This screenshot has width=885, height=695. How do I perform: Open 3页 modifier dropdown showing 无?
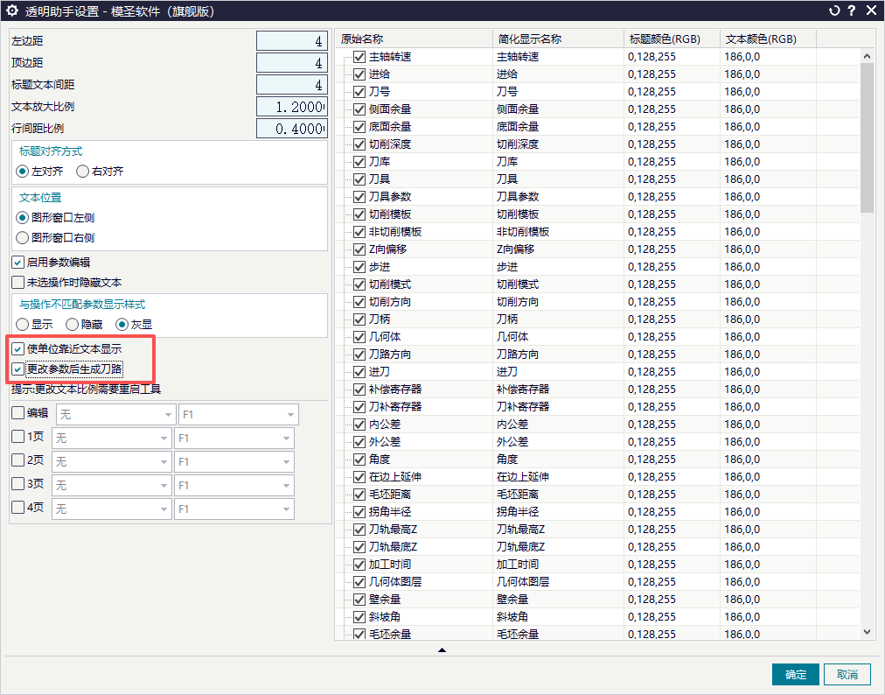click(111, 486)
